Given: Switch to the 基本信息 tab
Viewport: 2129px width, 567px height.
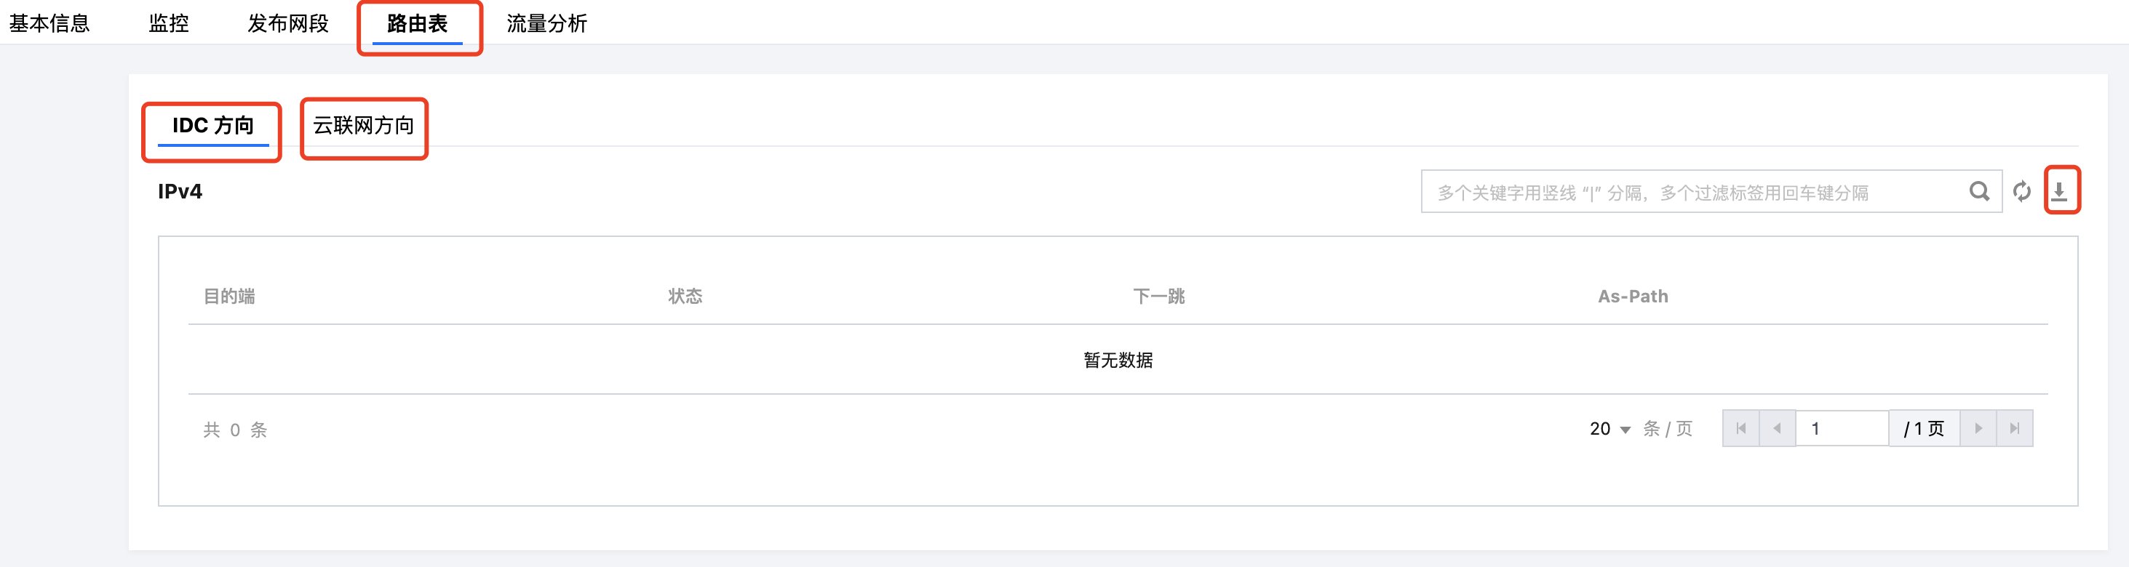Looking at the screenshot, I should point(49,23).
